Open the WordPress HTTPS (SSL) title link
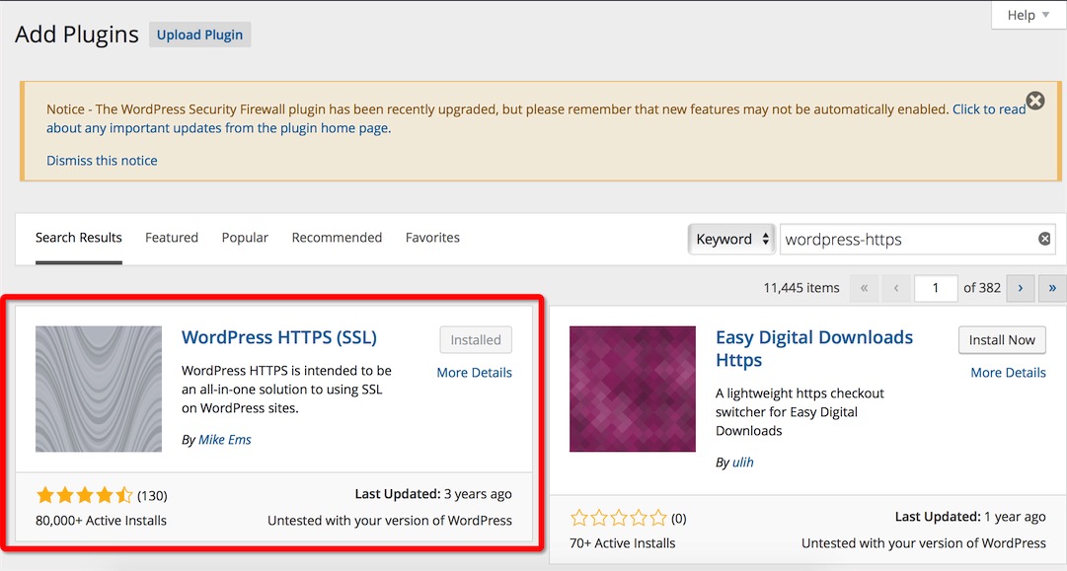Screen dimensions: 1067x571 coord(279,337)
